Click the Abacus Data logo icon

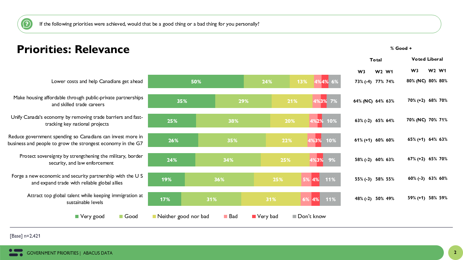16,253
